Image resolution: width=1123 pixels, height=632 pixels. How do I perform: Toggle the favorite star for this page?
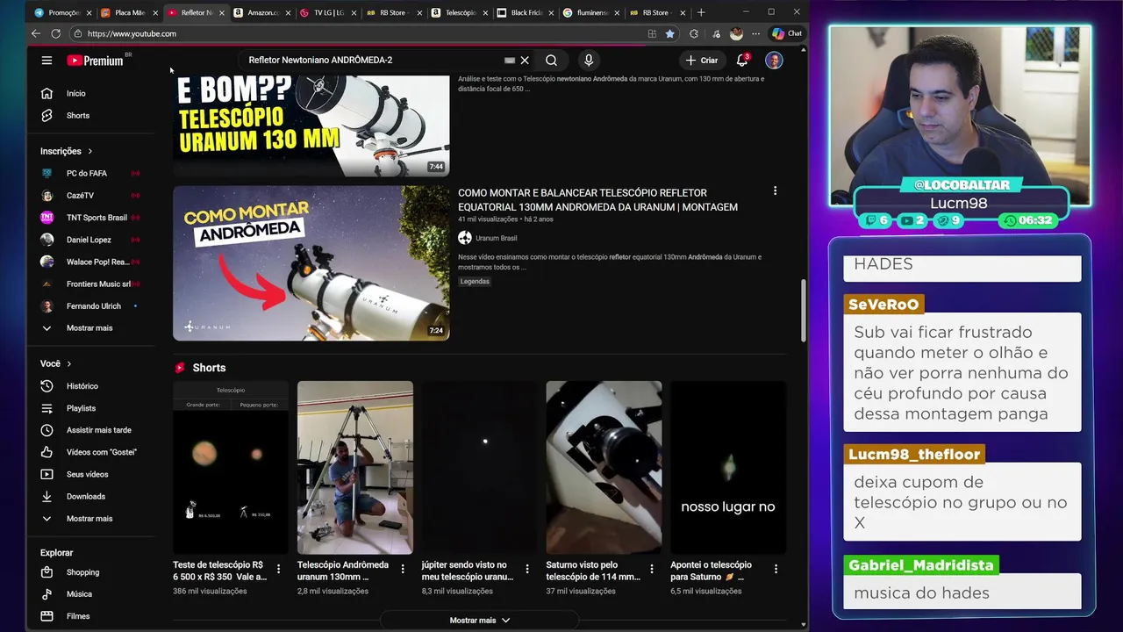coord(670,33)
